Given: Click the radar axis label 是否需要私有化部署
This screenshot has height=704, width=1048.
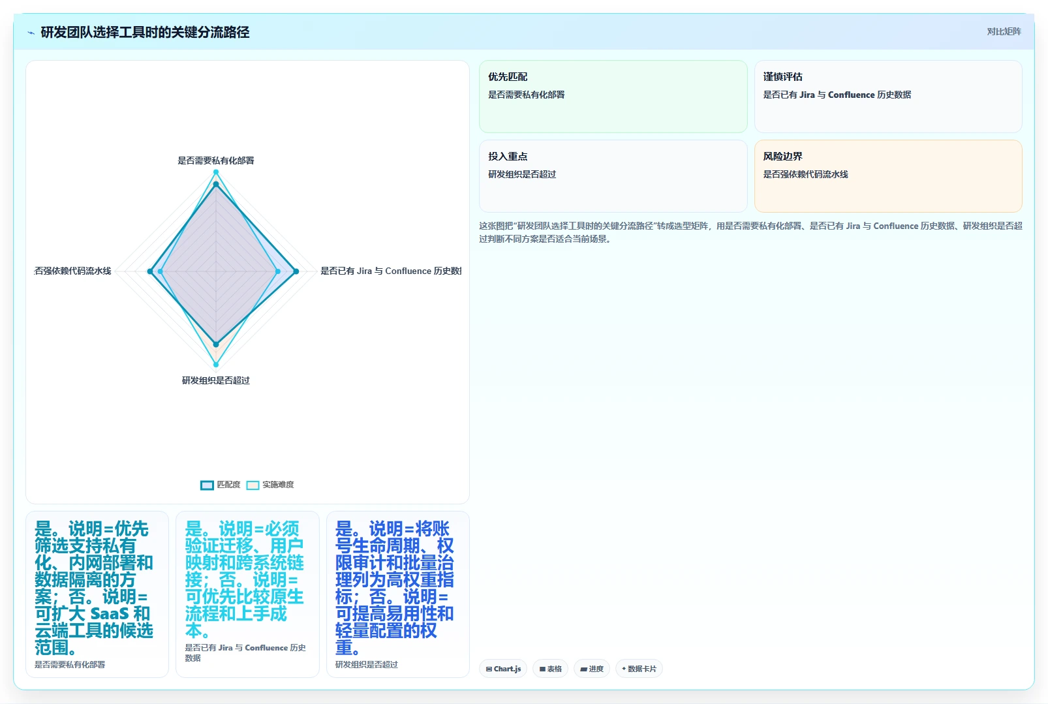Looking at the screenshot, I should (216, 161).
